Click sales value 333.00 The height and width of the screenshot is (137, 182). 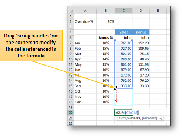[x=123, y=86]
